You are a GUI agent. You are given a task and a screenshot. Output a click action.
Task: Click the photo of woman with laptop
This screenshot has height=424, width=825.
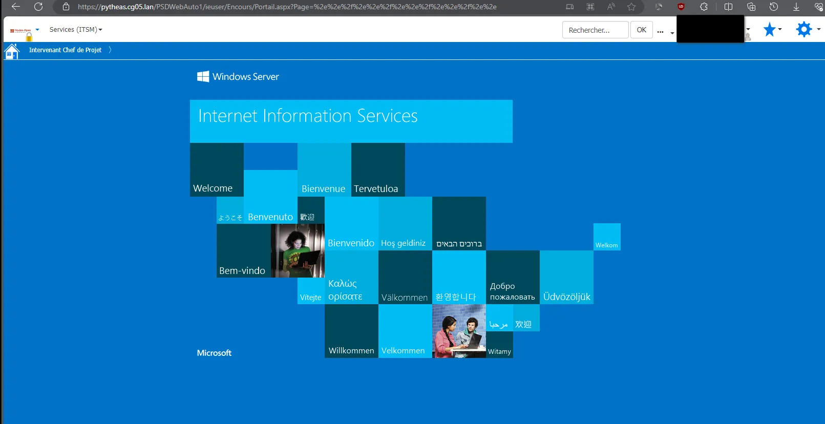point(298,251)
